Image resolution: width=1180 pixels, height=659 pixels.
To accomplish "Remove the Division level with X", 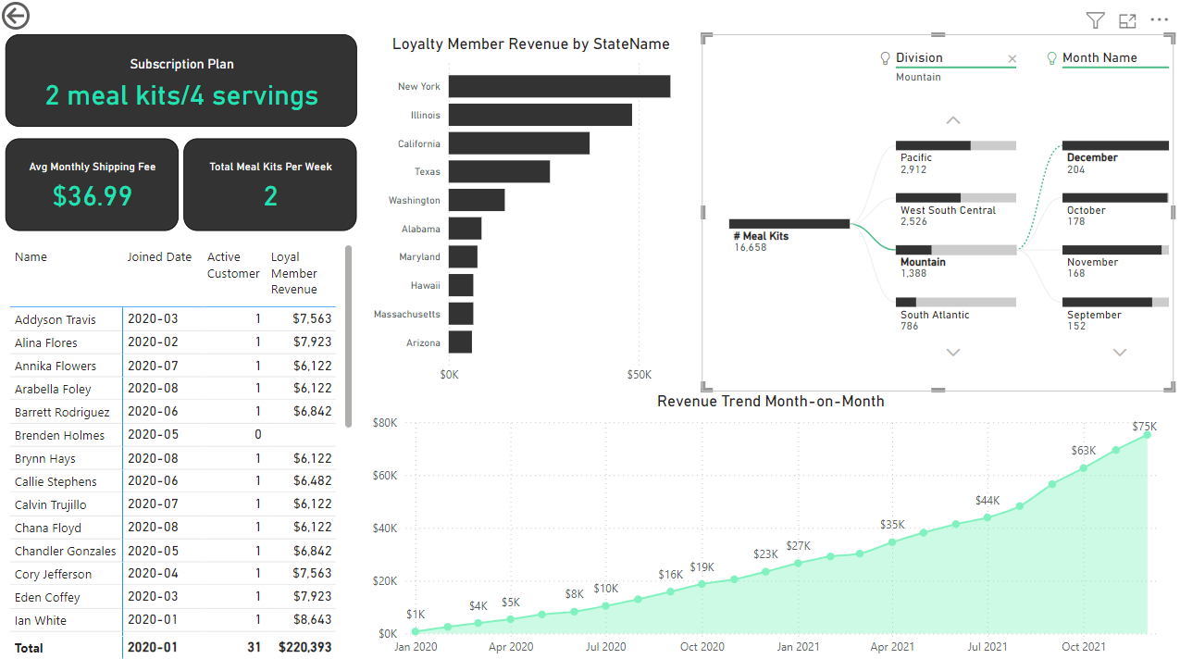I will click(x=1012, y=59).
